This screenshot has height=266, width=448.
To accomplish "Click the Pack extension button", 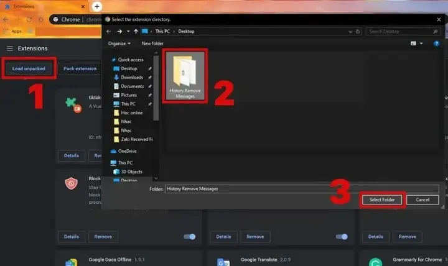I will click(80, 68).
